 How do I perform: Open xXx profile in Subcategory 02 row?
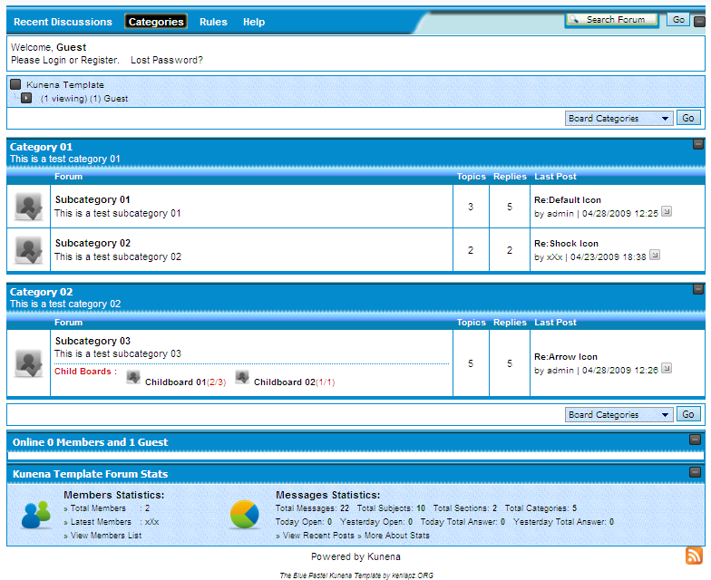pyautogui.click(x=555, y=257)
